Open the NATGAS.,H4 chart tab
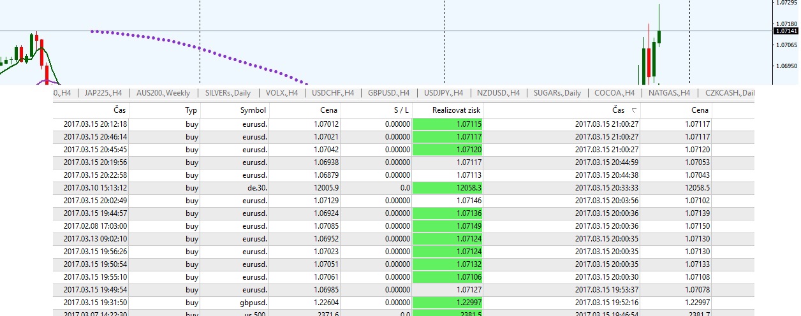 (x=669, y=93)
